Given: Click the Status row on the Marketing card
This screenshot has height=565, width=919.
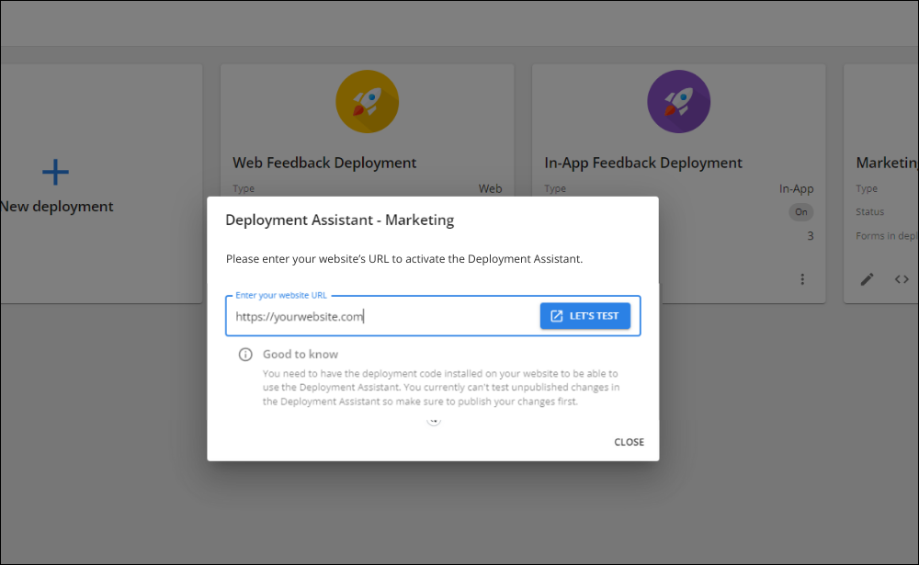Looking at the screenshot, I should click(869, 211).
